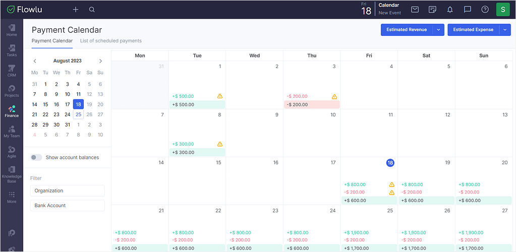Open +$ 1,700.00 total on August 26
This screenshot has height=252, width=516.
click(426, 248)
